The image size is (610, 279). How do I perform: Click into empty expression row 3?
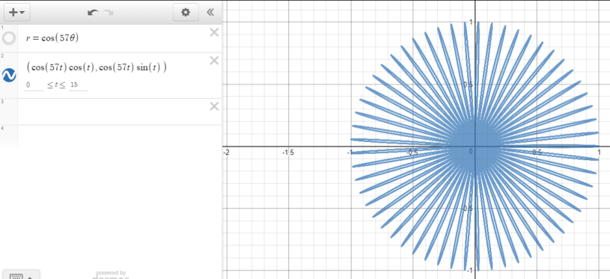coord(110,112)
